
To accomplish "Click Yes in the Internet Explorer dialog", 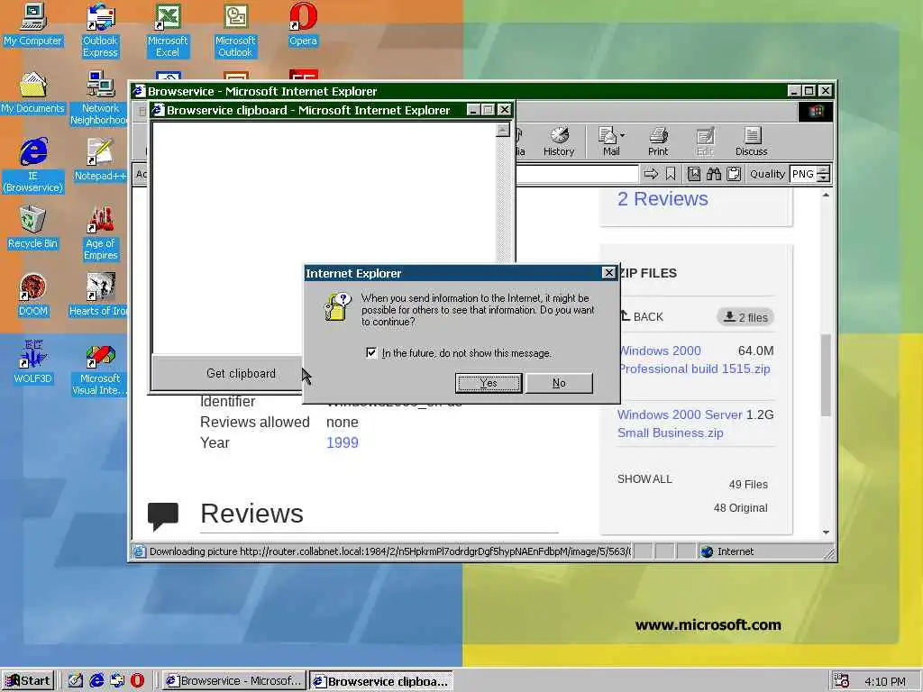I will coord(489,383).
